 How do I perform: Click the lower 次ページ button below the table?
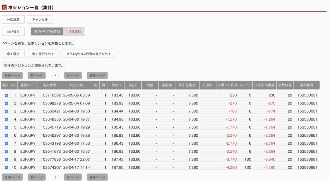73,177
